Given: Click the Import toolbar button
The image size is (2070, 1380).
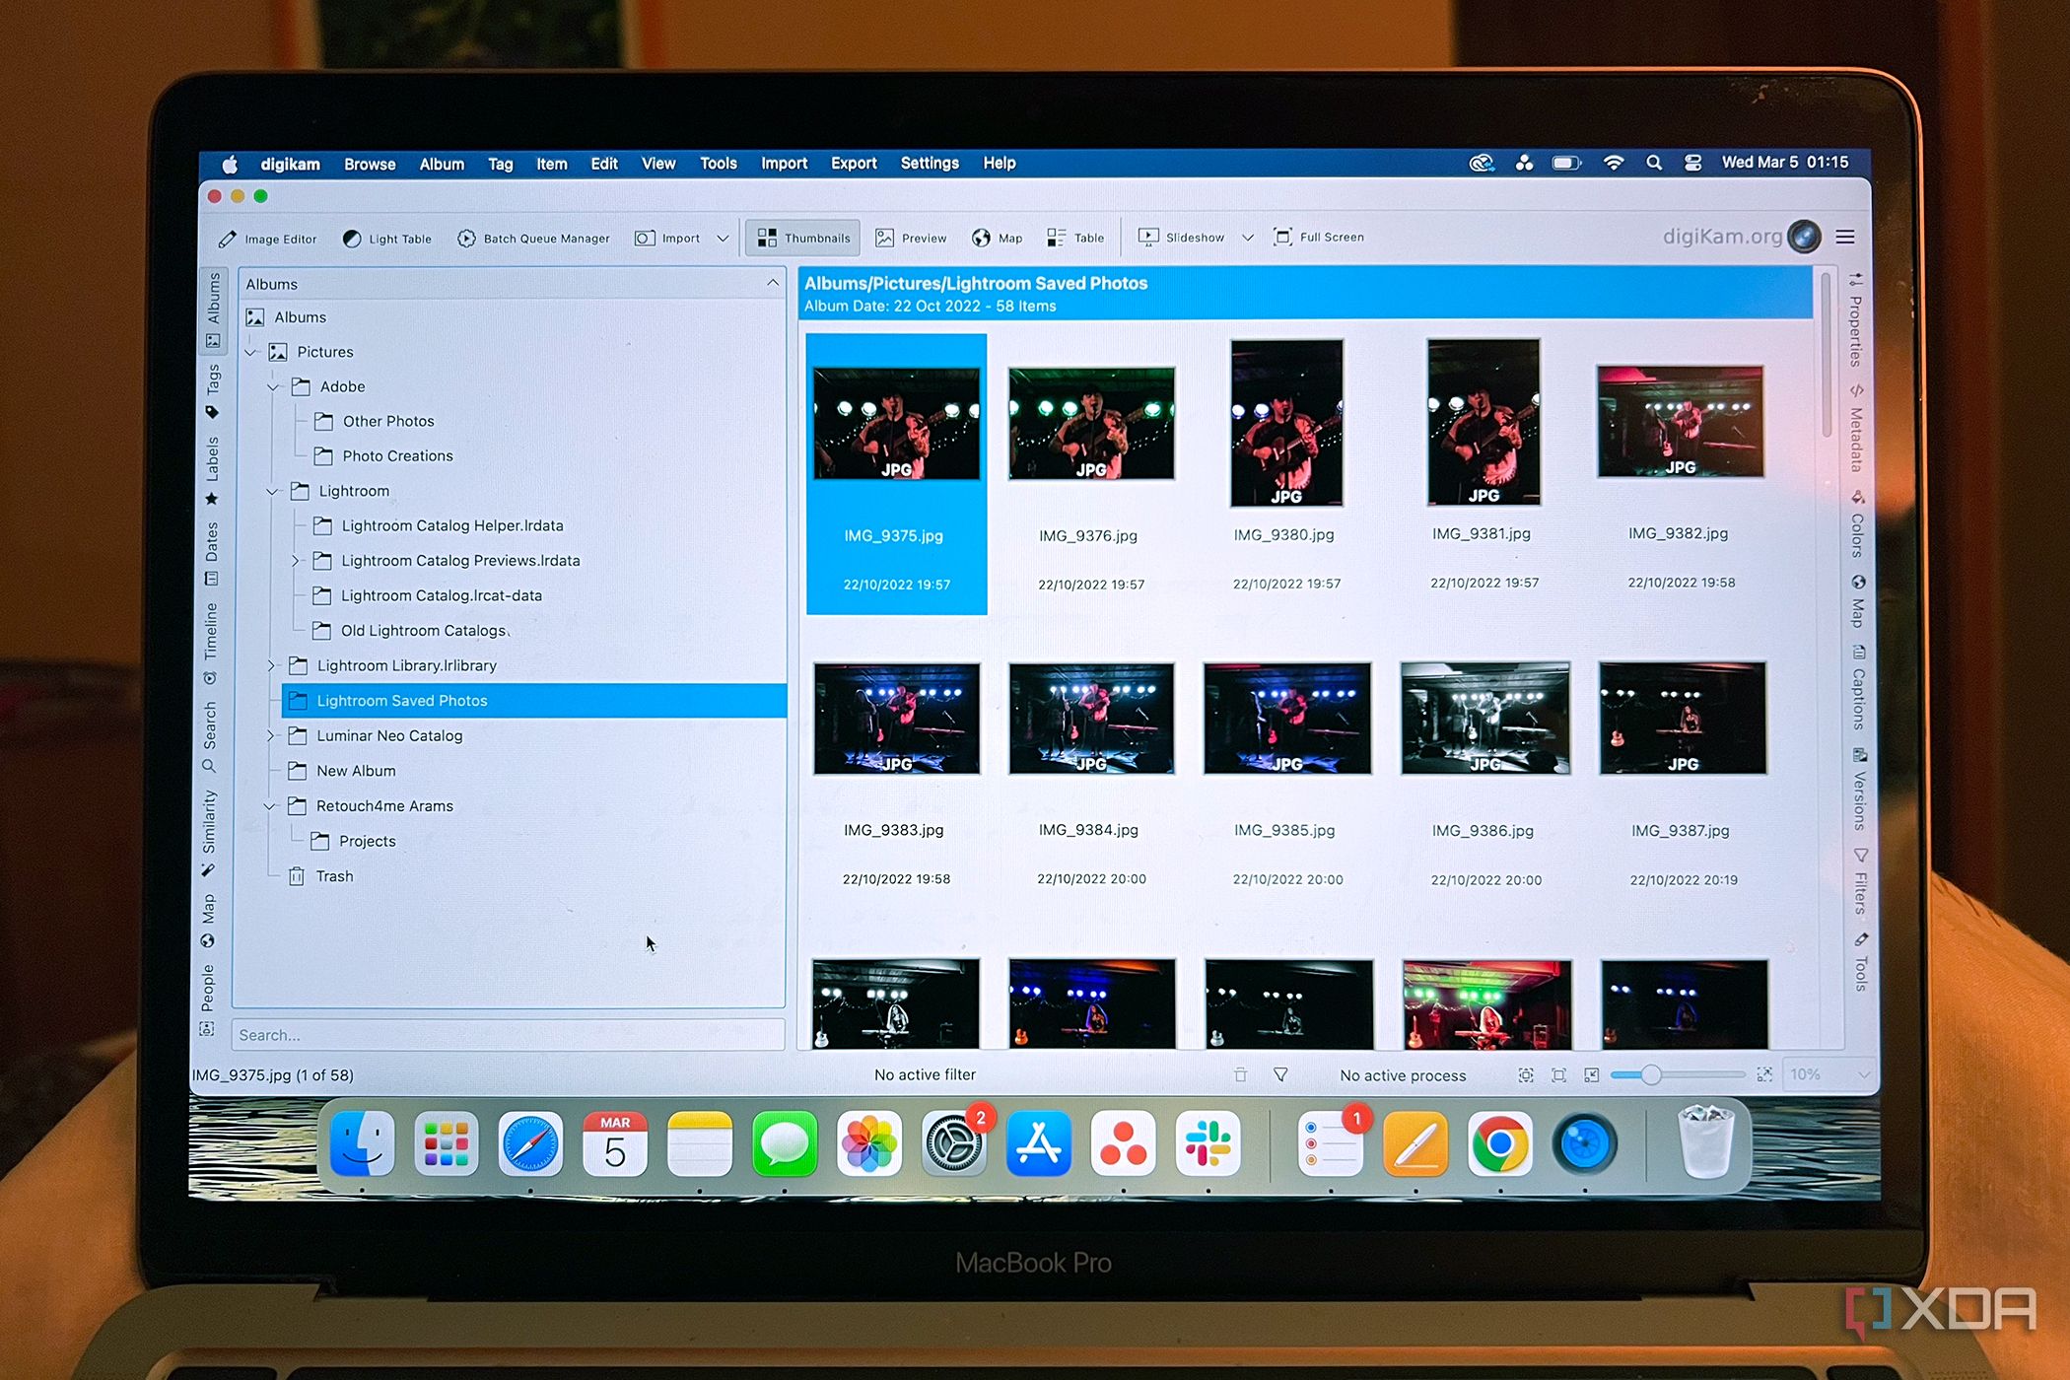Looking at the screenshot, I should [x=667, y=239].
